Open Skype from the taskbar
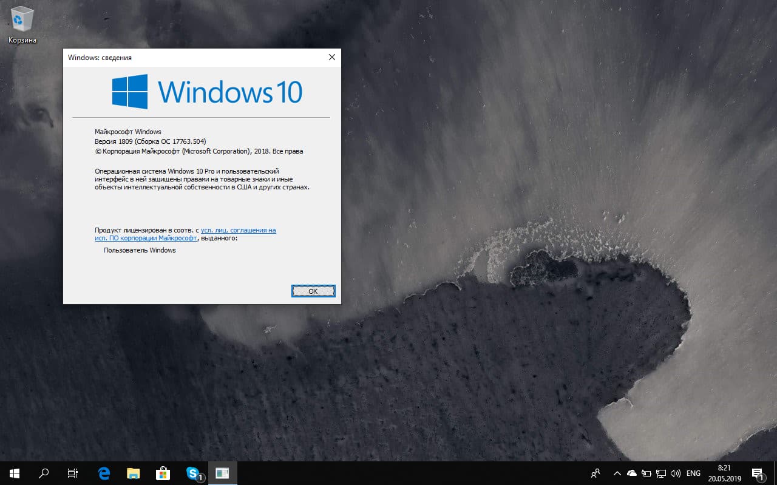 192,473
